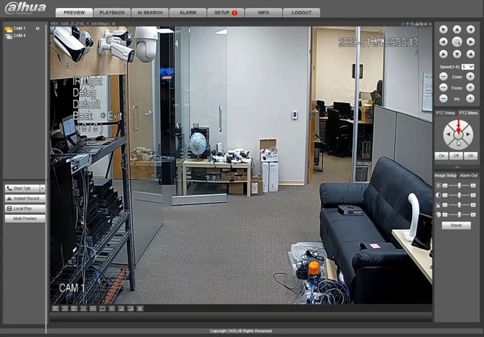Image resolution: width=484 pixels, height=337 pixels.
Task: Reset image settings with the Reset button
Action: click(x=456, y=225)
